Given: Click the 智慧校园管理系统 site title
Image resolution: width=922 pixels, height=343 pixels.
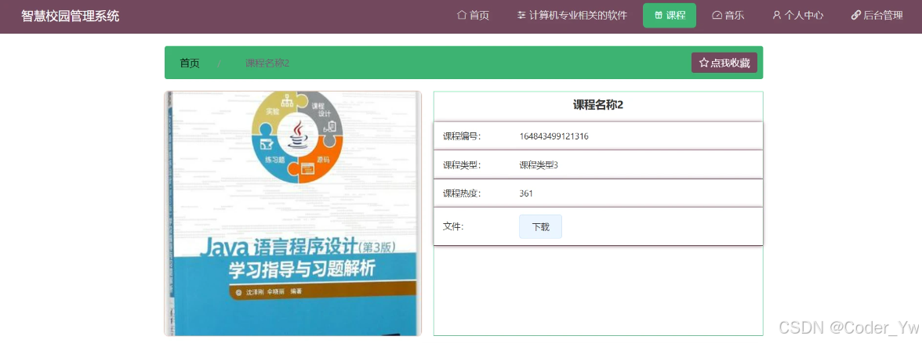Looking at the screenshot, I should tap(70, 16).
